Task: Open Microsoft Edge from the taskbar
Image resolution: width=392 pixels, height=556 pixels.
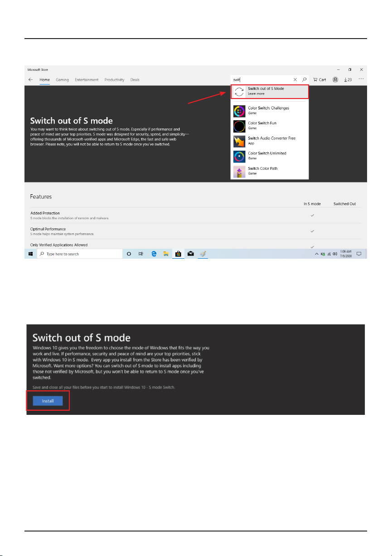Action: pos(154,254)
